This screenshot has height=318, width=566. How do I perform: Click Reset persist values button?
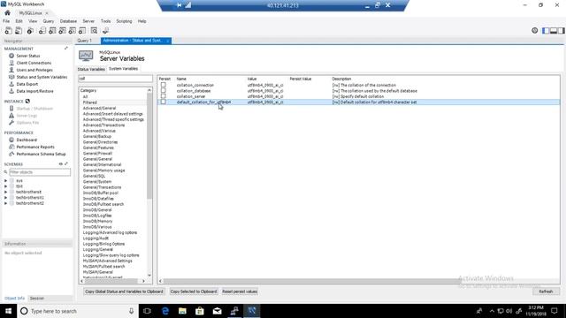pos(240,291)
